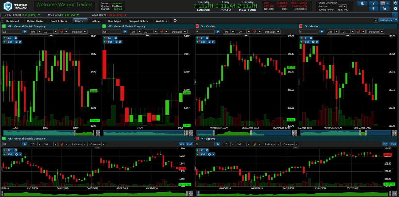Toggle Vol series chip on V 1m chart
399x197 pixels.
305,42
